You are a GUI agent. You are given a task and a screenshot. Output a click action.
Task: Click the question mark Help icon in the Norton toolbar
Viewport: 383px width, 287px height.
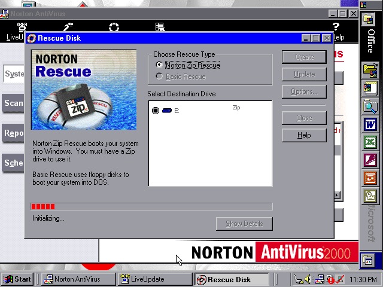pyautogui.click(x=336, y=27)
